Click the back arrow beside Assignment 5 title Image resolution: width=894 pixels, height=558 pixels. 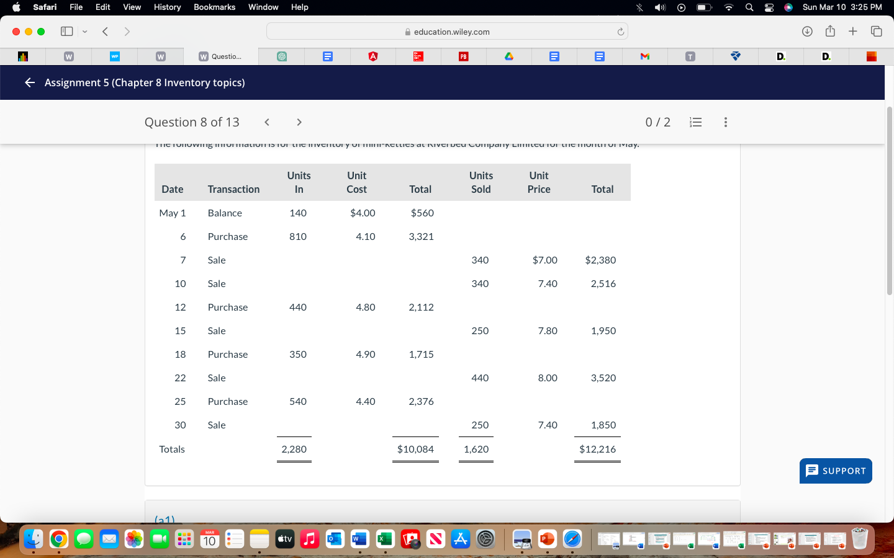click(x=29, y=82)
